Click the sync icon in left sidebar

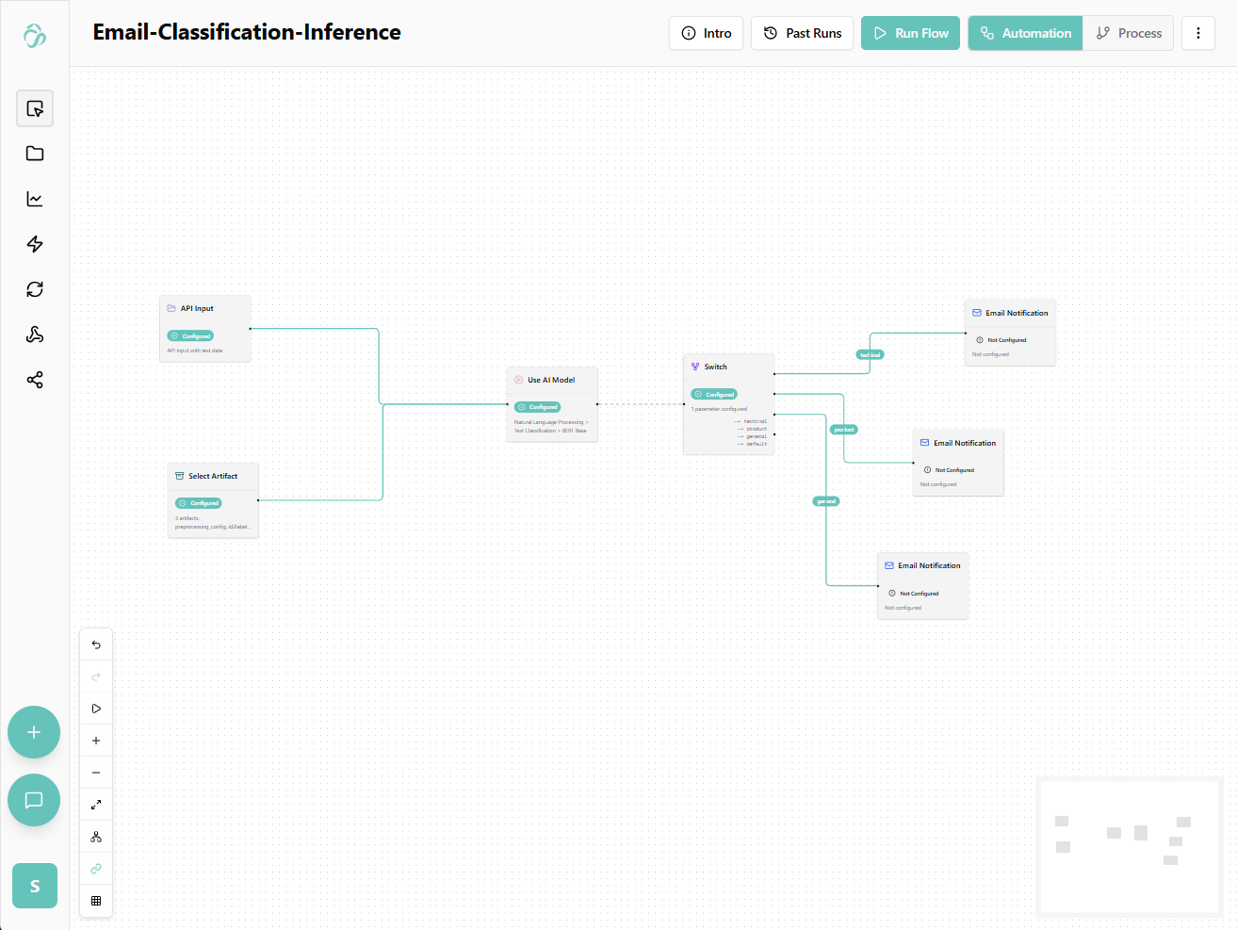35,289
